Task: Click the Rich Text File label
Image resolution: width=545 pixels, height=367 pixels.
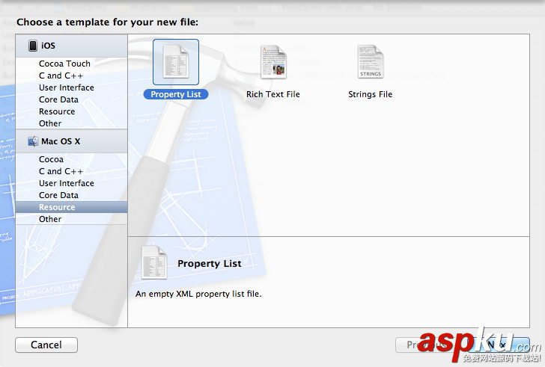Action: click(x=272, y=94)
